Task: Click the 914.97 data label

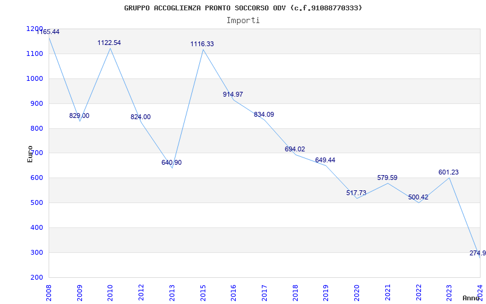Action: pos(233,95)
